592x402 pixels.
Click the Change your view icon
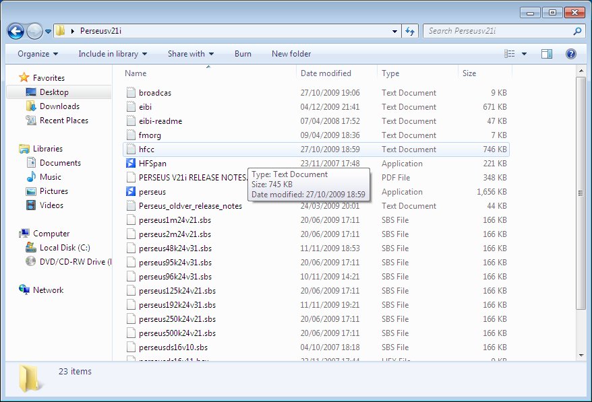click(x=509, y=54)
